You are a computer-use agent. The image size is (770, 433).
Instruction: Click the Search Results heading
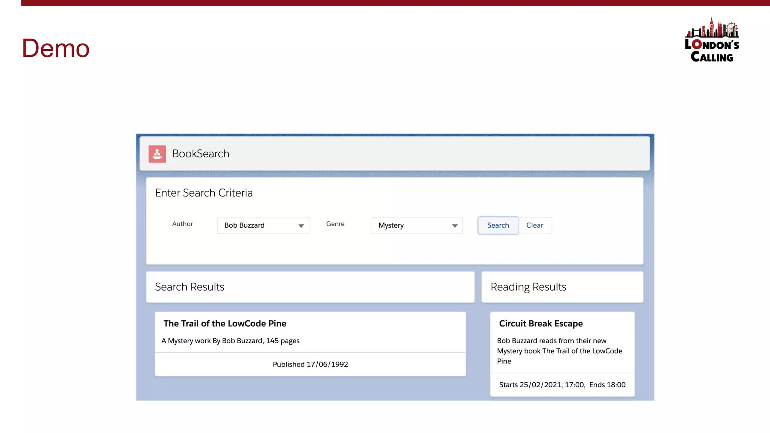[x=189, y=287]
